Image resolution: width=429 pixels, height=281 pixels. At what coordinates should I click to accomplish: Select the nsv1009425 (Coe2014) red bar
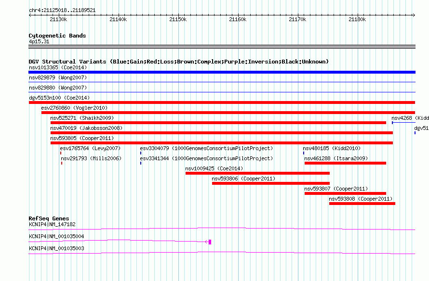pyautogui.click(x=257, y=173)
